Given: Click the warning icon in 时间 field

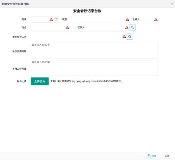Looking at the screenshot, I should coord(51,20).
